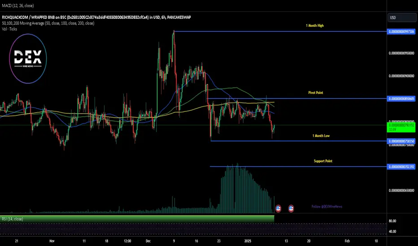Click the DEX Wire News circular logo
The width and height of the screenshot is (418, 246).
click(28, 59)
